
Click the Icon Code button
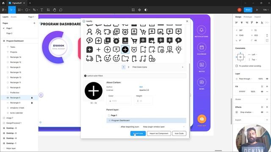[179, 133]
